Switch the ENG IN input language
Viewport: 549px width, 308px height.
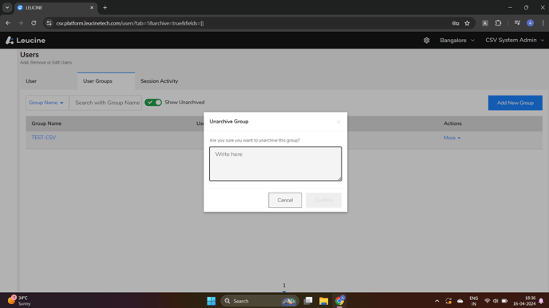click(473, 301)
